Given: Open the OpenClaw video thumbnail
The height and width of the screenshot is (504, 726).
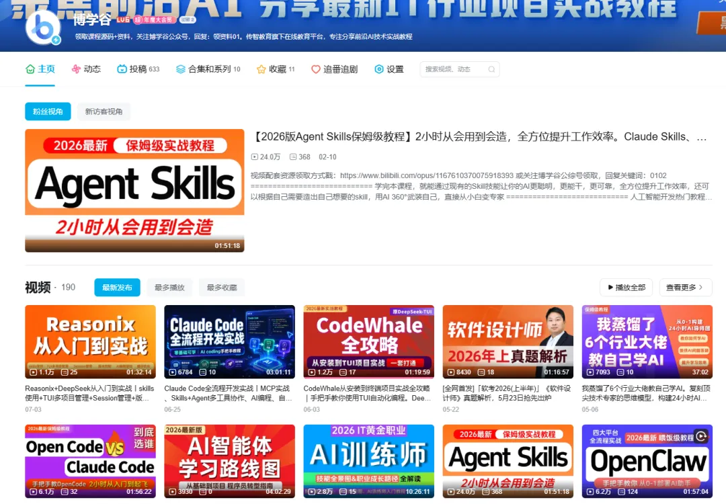Looking at the screenshot, I should click(x=647, y=461).
